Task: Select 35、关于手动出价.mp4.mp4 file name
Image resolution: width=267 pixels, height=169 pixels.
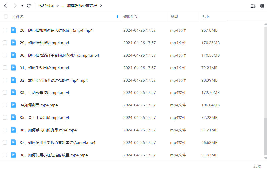Action: coord(44,118)
